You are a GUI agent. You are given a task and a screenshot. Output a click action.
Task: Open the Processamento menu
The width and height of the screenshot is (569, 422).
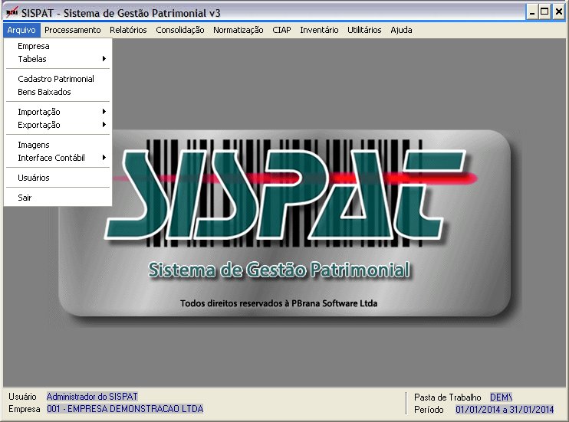click(x=73, y=30)
